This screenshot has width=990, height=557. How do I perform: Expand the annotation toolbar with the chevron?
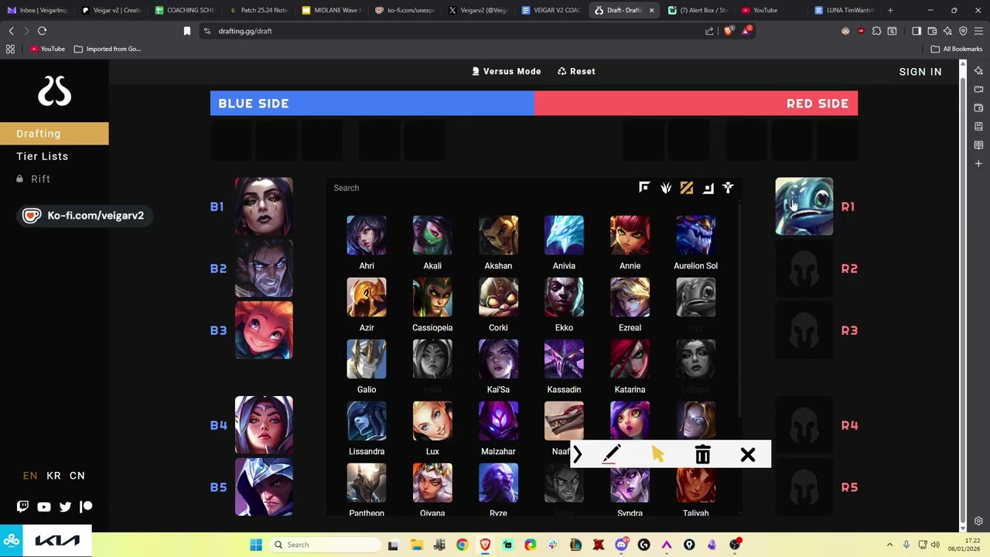577,455
